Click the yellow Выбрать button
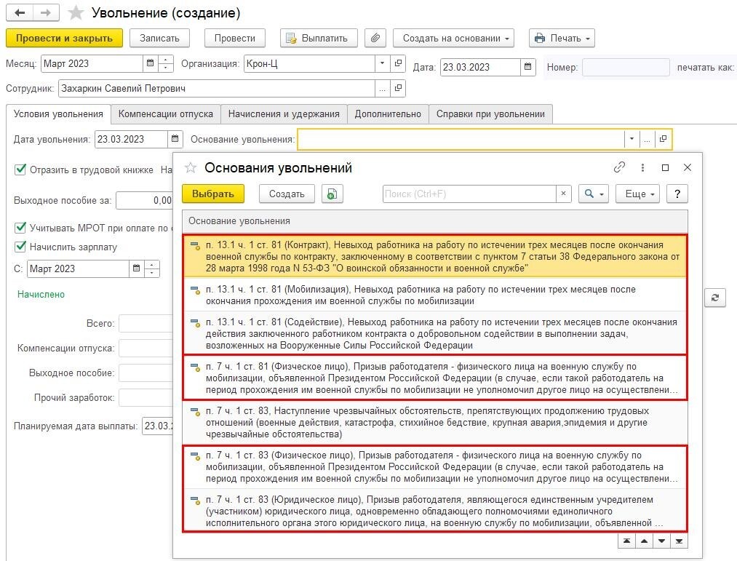The width and height of the screenshot is (737, 561). [x=213, y=194]
